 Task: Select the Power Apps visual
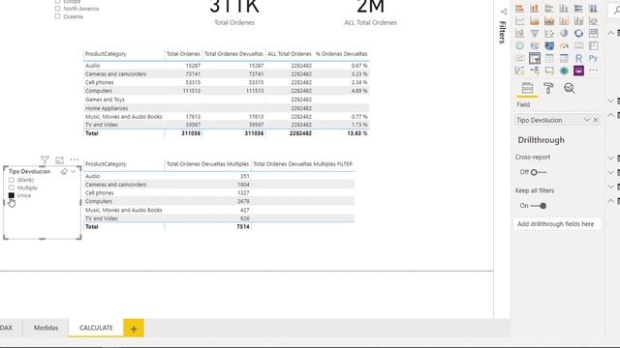coord(578,71)
